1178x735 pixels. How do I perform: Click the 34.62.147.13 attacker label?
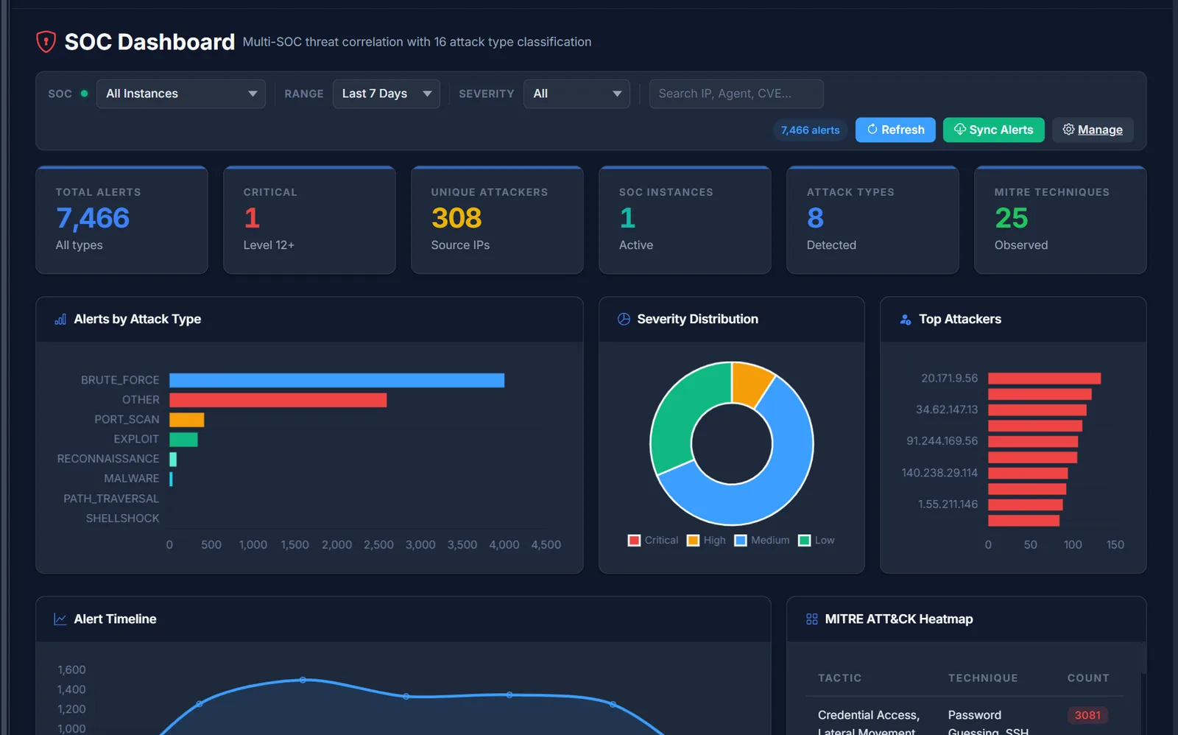947,409
